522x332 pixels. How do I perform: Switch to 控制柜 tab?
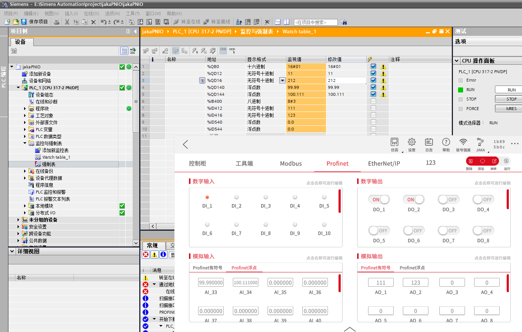coord(197,163)
